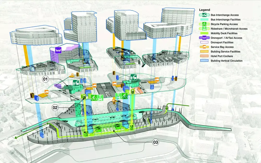261x163 pixels.
Task: Select the callout circle labeled 03
Action: [156, 142]
